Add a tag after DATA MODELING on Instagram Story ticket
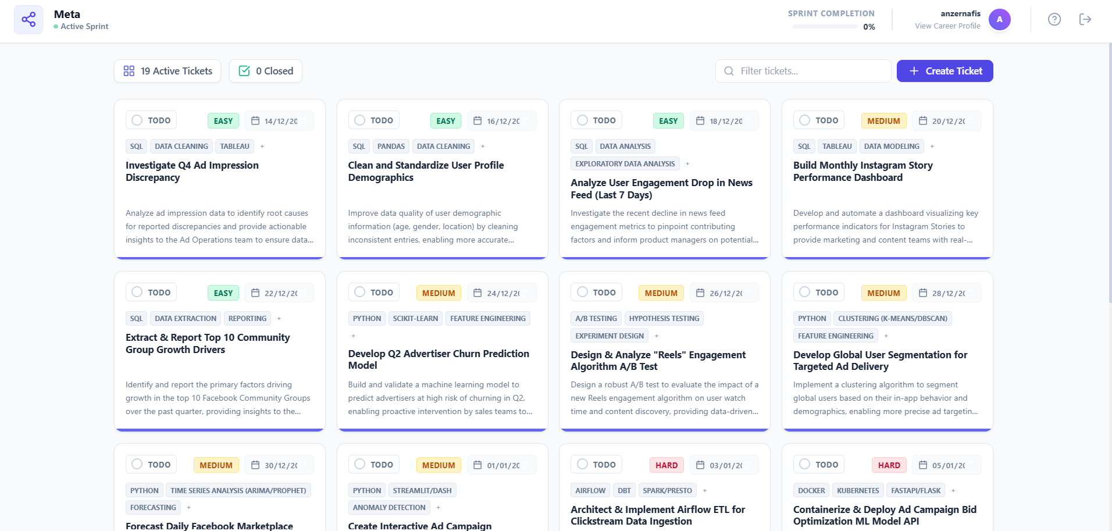 click(932, 147)
